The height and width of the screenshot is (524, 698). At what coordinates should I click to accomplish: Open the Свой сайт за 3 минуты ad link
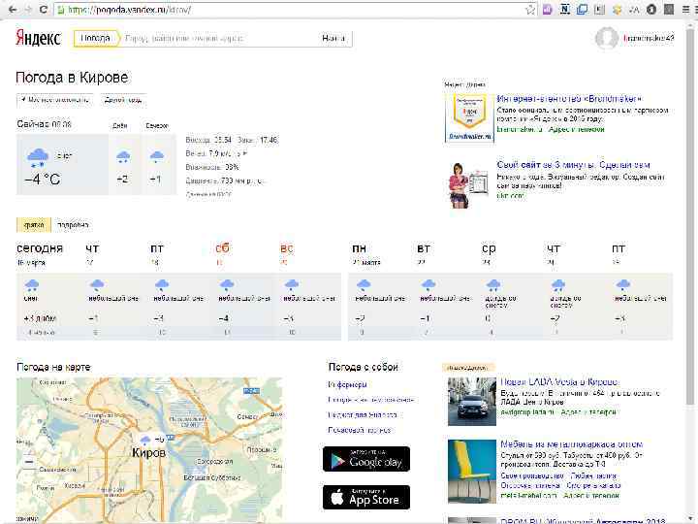(x=573, y=165)
